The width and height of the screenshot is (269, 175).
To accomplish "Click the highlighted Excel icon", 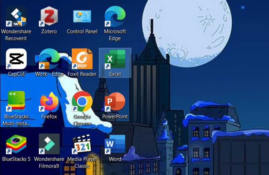I will point(115,59).
